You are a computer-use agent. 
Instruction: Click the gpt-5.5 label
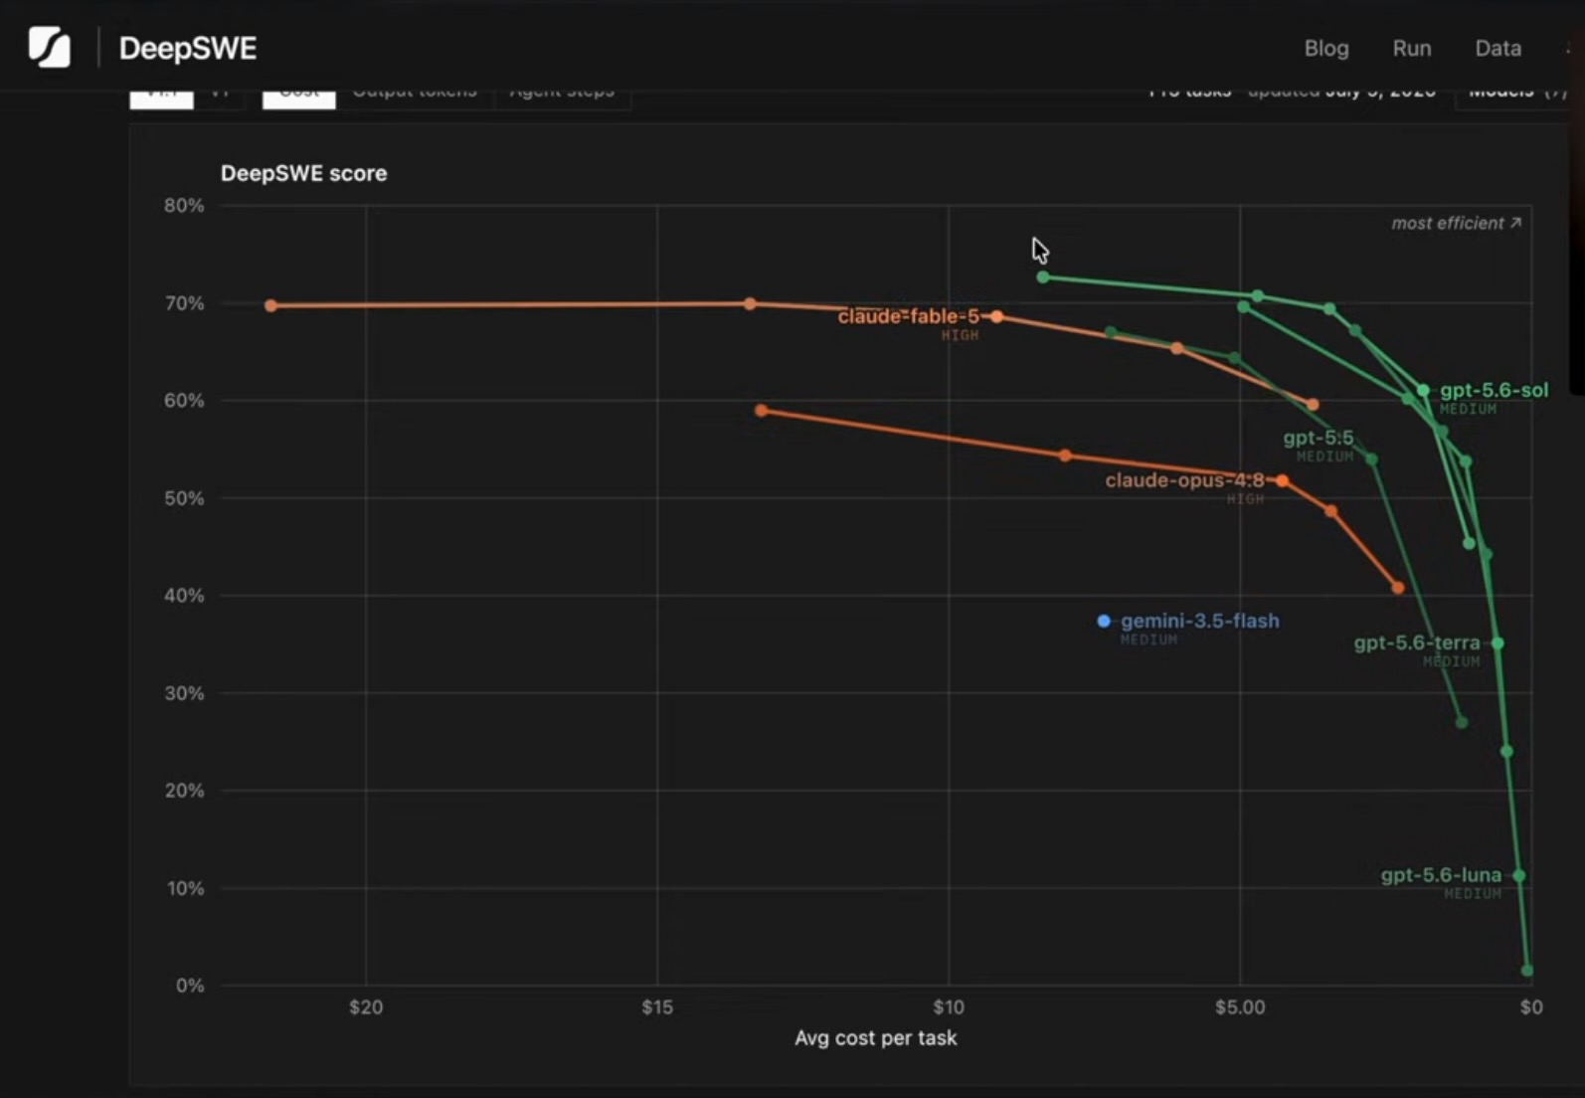click(x=1318, y=438)
